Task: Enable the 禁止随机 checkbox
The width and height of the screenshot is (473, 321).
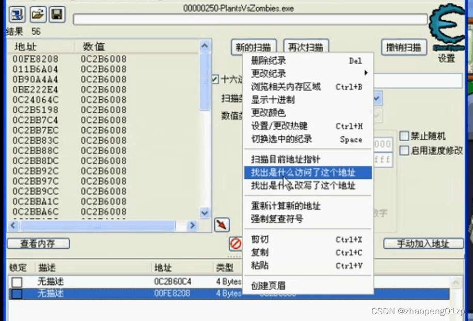Action: pyautogui.click(x=403, y=135)
